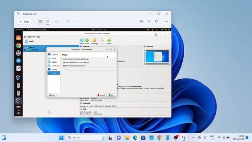Select Update in Preferences sidebar

pyautogui.click(x=54, y=62)
